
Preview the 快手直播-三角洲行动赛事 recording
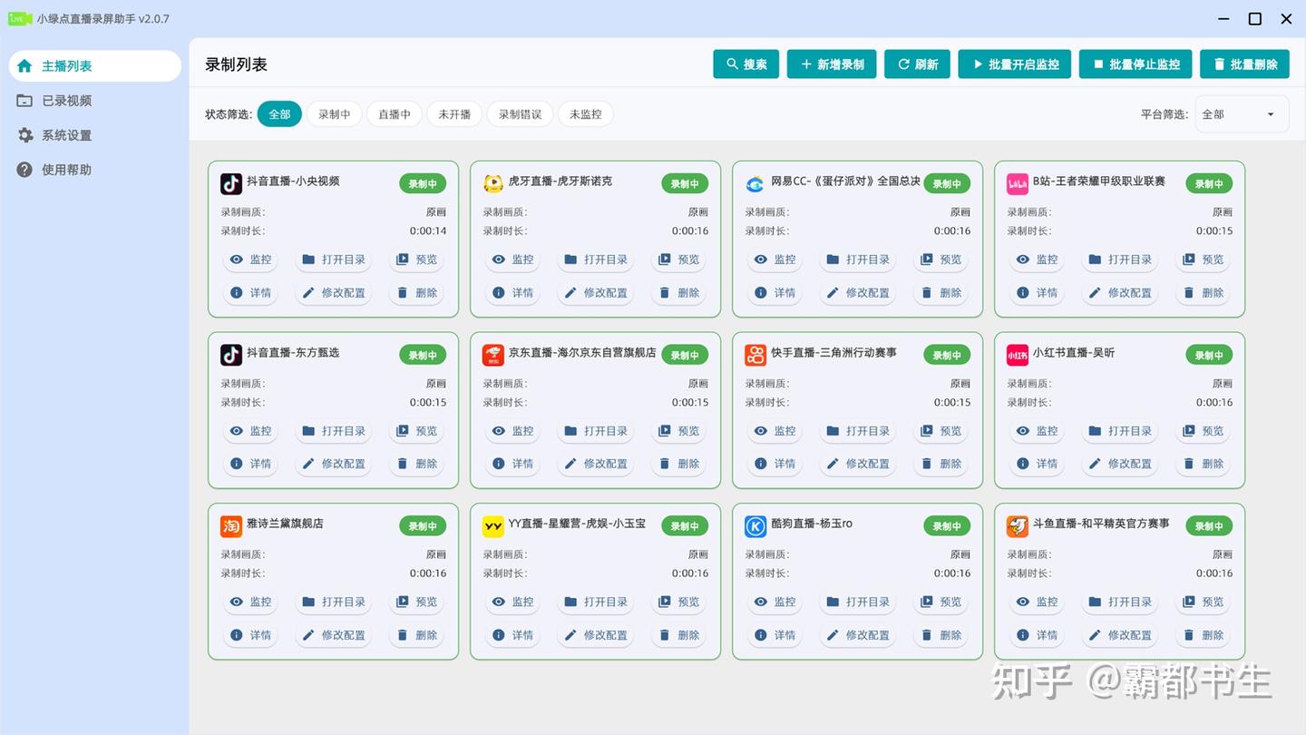coord(941,431)
